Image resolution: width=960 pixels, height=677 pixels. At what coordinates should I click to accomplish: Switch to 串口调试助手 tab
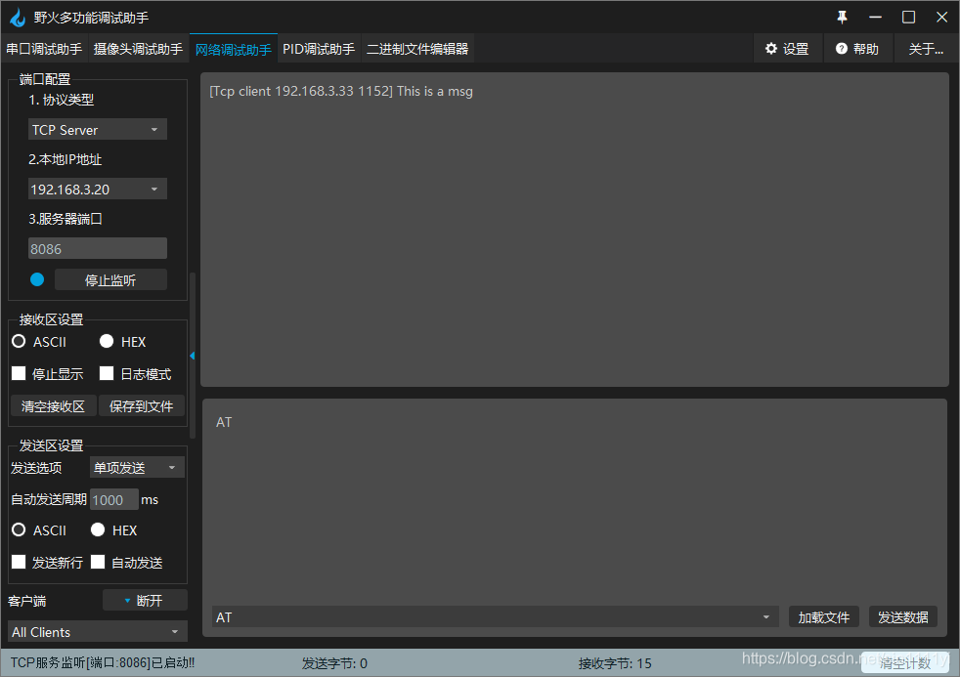[44, 49]
